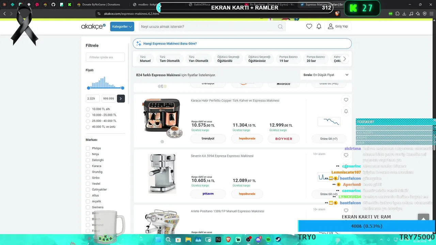
Task: Select the 40.000 TL ve üstü option
Action: (x=88, y=127)
